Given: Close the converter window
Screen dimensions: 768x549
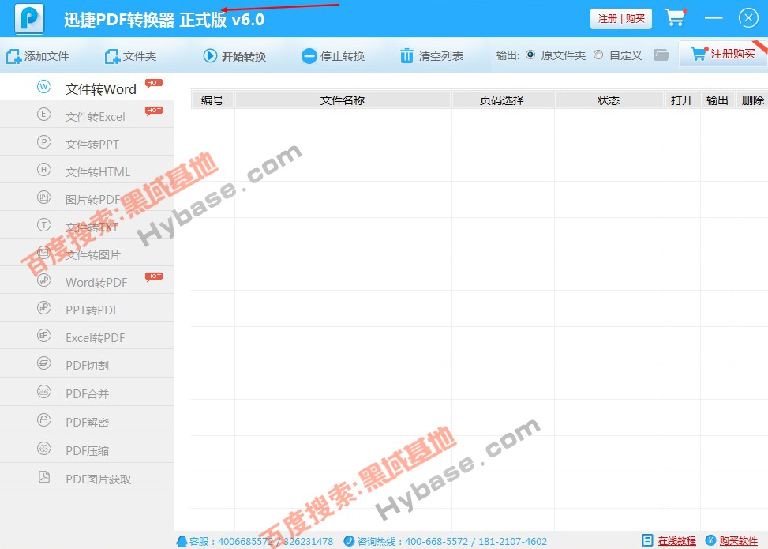Looking at the screenshot, I should click(748, 18).
